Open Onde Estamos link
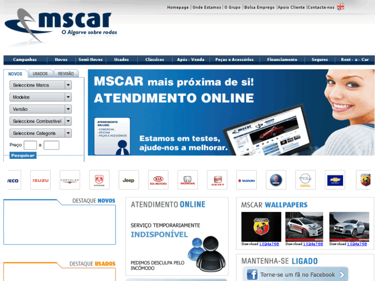This screenshot has height=281, width=375. pyautogui.click(x=207, y=7)
